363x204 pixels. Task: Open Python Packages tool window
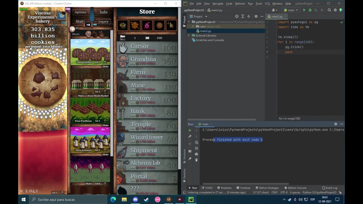tap(267, 188)
